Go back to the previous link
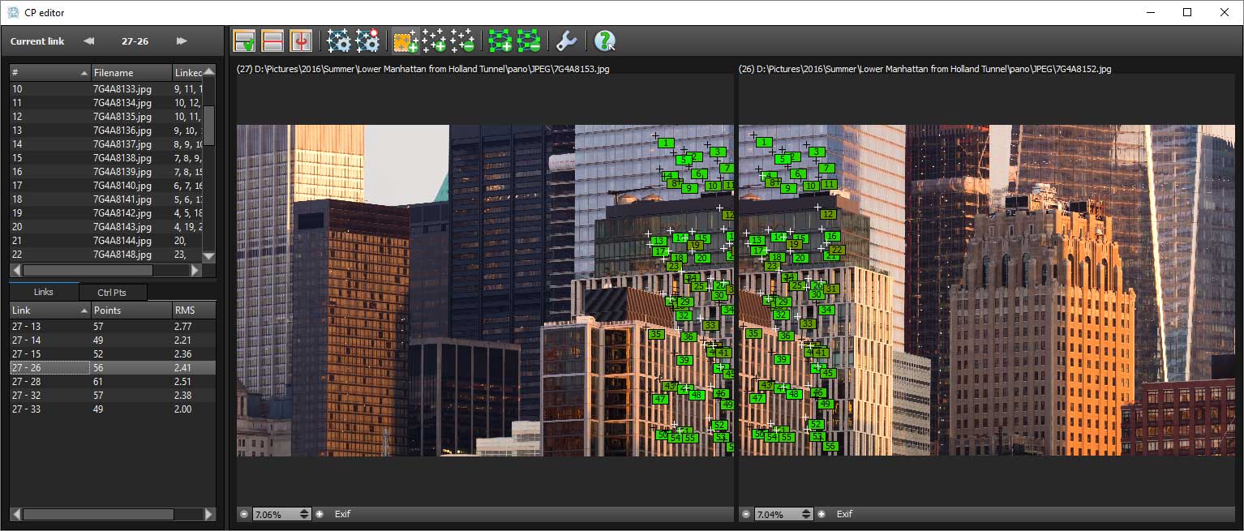This screenshot has width=1244, height=531. tap(89, 41)
